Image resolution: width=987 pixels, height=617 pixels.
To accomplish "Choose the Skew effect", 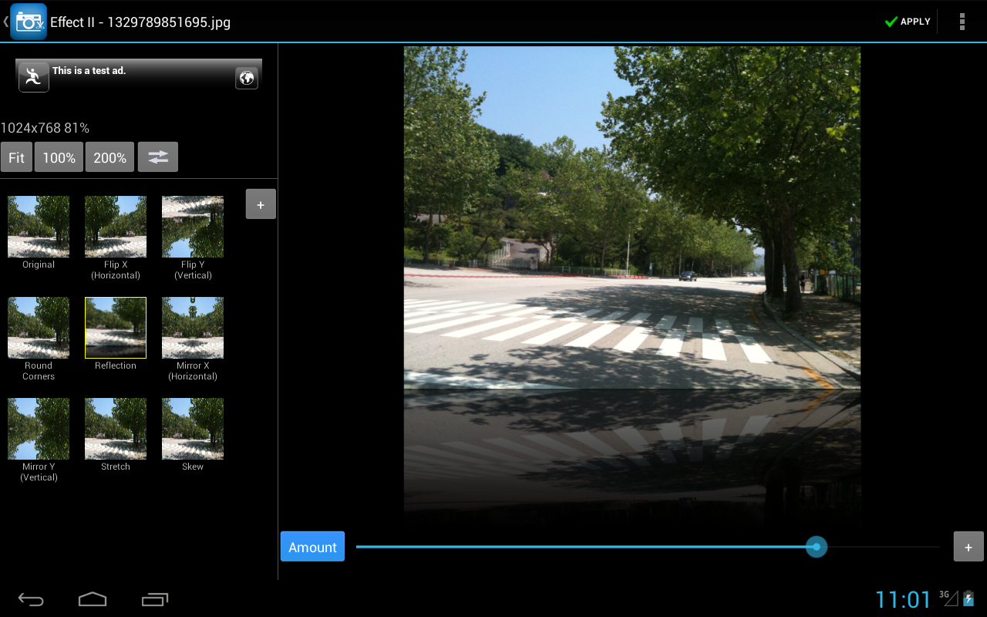I will [192, 428].
